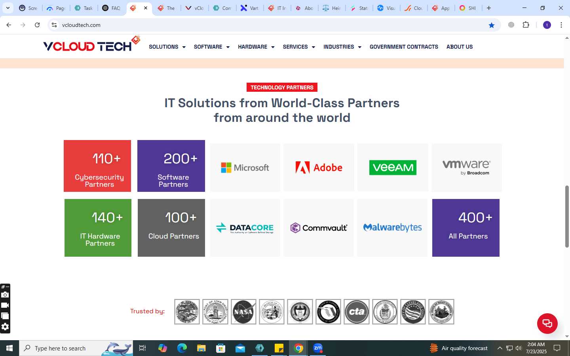Viewport: 570px width, 356px height.
Task: Open the Commvault partner logo
Action: [319, 228]
